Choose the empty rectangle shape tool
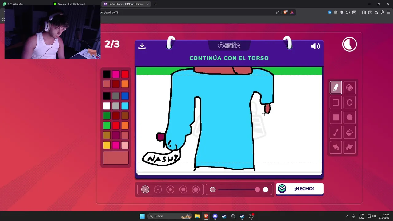 (336, 103)
